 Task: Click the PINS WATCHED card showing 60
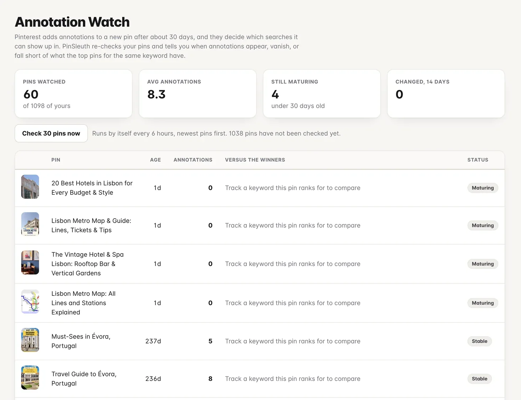tap(74, 94)
